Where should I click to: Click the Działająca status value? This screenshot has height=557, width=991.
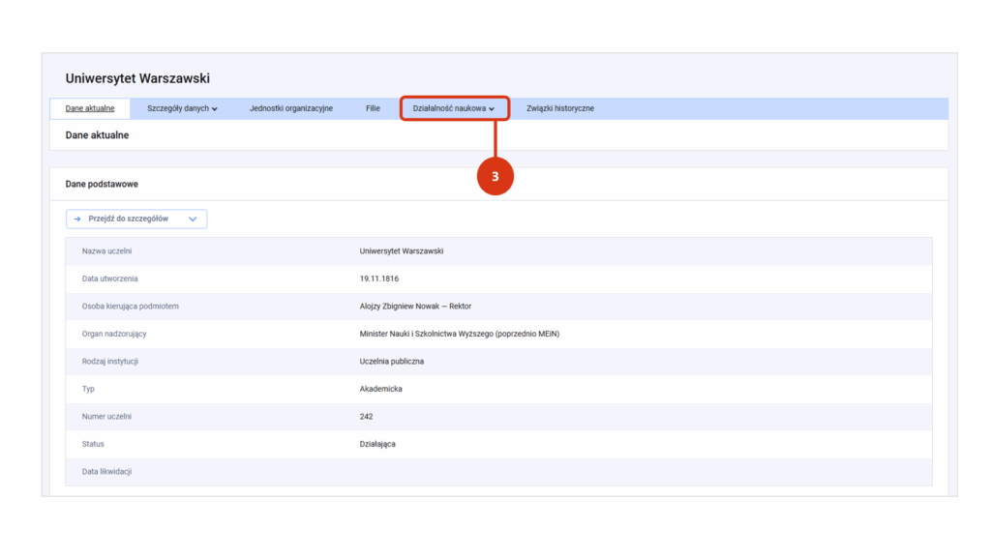[x=377, y=444]
